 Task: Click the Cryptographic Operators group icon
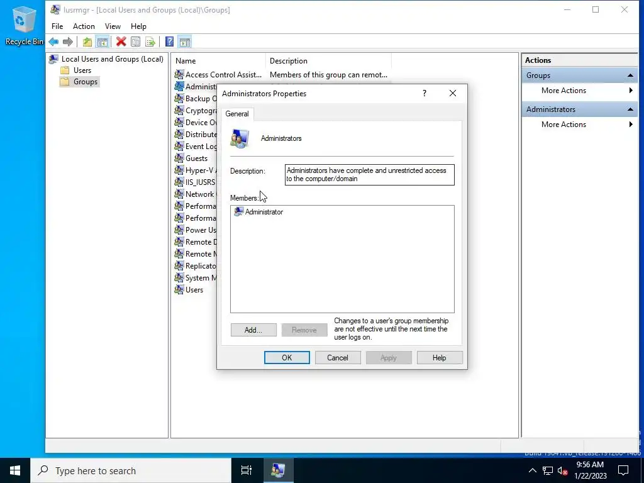click(179, 110)
